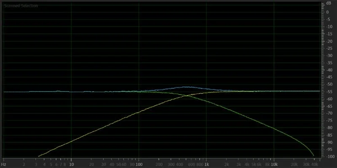Click the 40k label on frequency ruler
Viewport: 337px width, 168px height.
pos(314,165)
